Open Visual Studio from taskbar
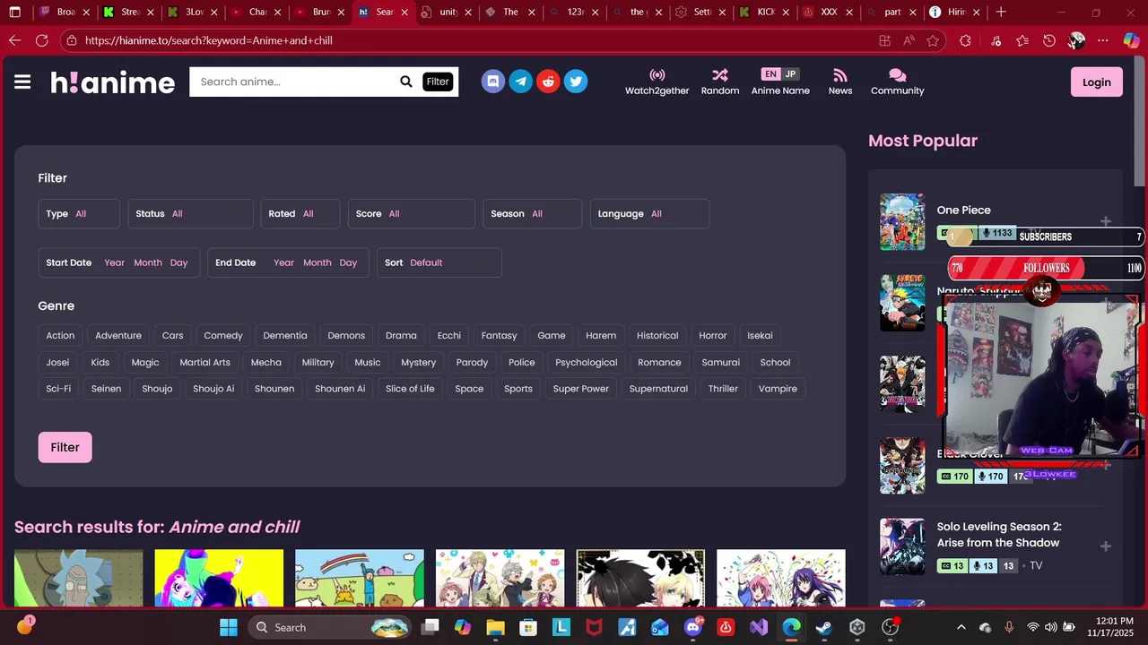 point(759,627)
